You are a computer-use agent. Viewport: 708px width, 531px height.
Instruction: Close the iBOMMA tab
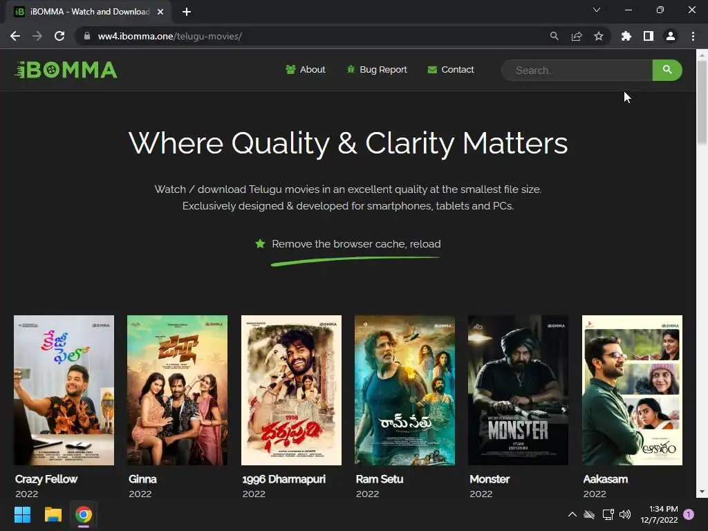(160, 12)
